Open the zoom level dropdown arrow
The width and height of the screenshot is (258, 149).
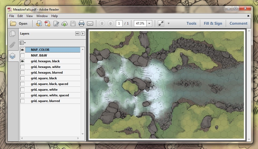click(x=149, y=23)
